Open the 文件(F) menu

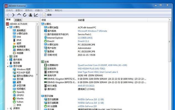coord(9,10)
